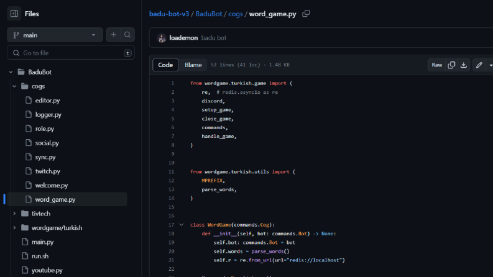Collapse the BaduBot folder

[11, 72]
